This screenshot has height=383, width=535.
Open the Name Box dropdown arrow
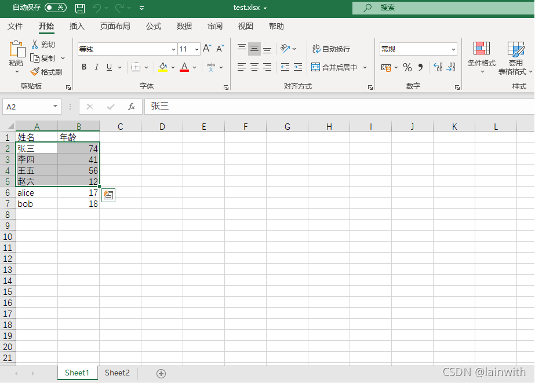tap(56, 107)
